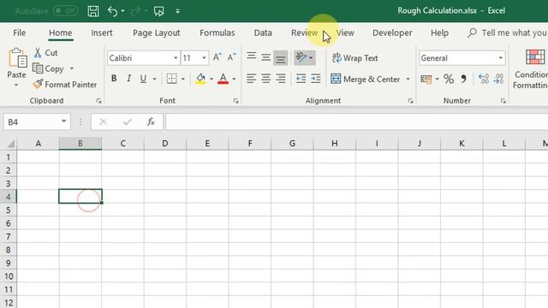Screen dimensions: 548x308
Task: Click the Touch/Mouse Mode icon
Action: 158,11
